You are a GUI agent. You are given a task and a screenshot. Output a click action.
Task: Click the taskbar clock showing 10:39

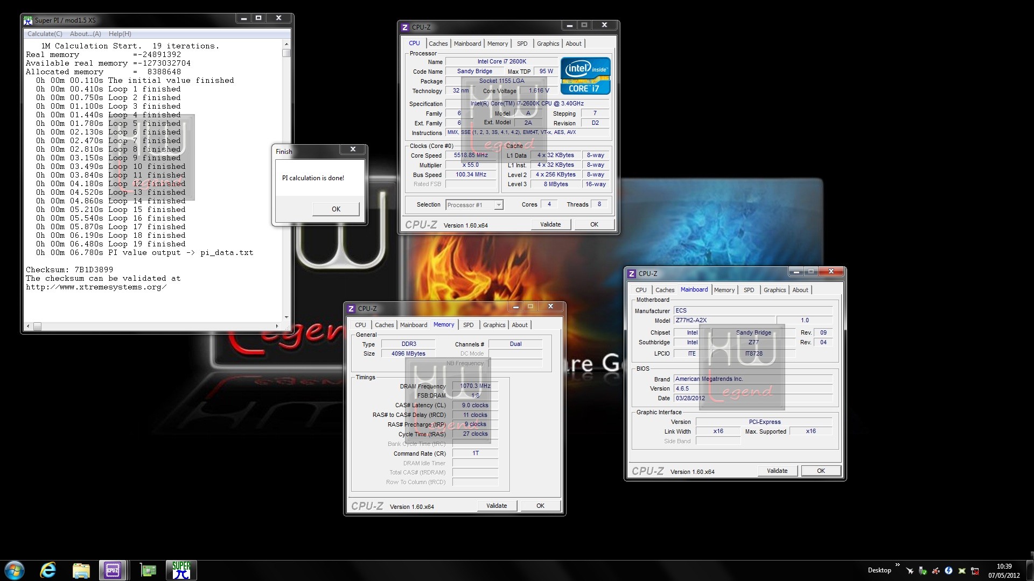[x=1004, y=571]
